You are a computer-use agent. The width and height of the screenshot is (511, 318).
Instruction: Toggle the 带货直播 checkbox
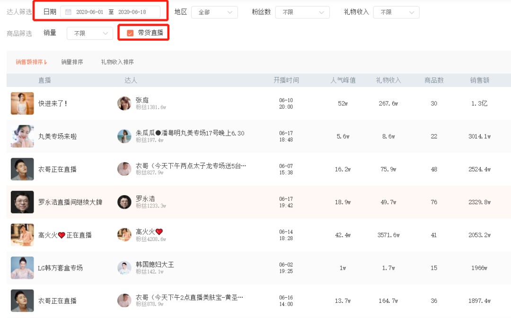pos(130,33)
